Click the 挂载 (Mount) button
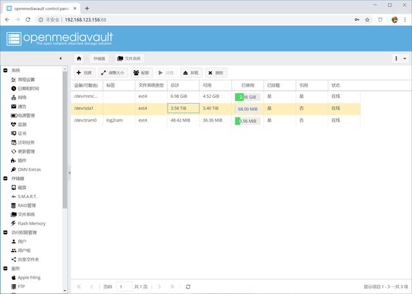This screenshot has width=412, height=294. coord(166,73)
